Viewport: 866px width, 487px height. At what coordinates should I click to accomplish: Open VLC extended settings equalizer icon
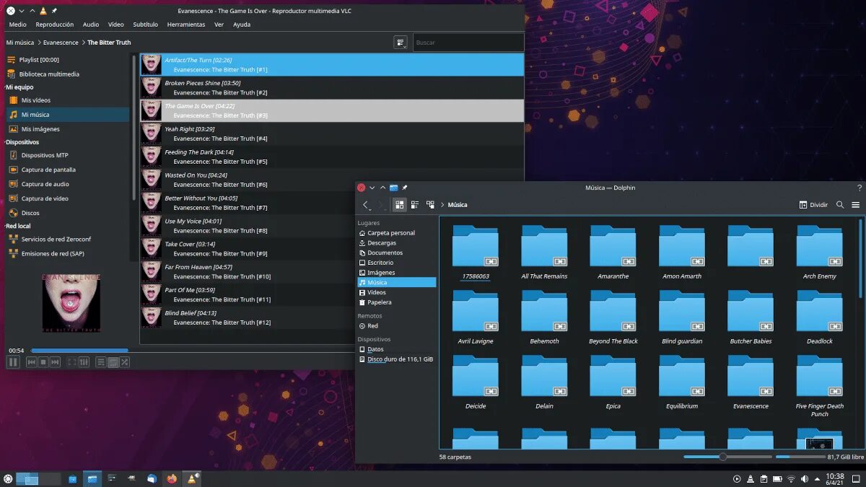pos(84,362)
